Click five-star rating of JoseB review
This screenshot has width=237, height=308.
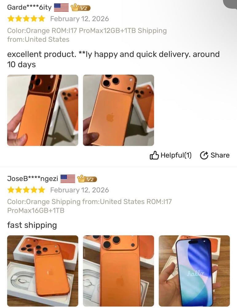(x=26, y=190)
